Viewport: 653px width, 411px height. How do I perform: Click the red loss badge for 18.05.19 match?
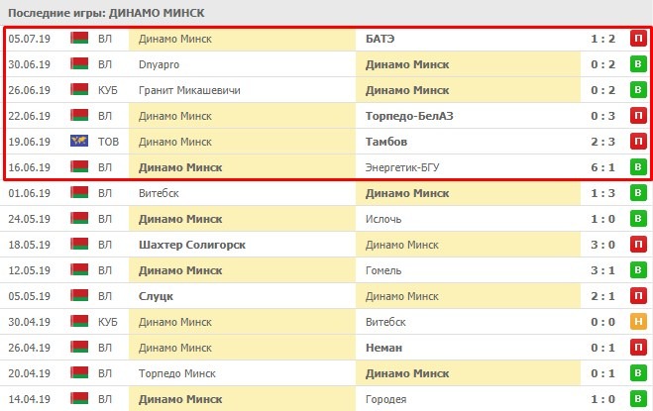click(x=638, y=245)
